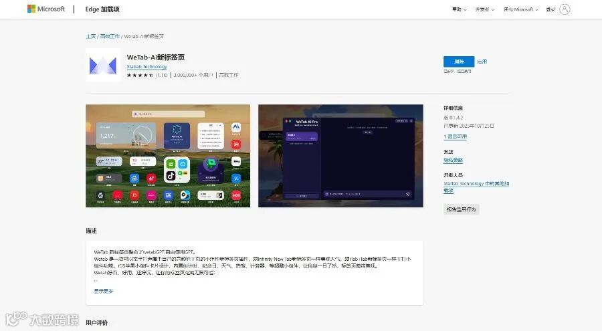This screenshot has height=331, width=602.
Task: Open the 1 语言可用 link
Action: pyautogui.click(x=456, y=136)
